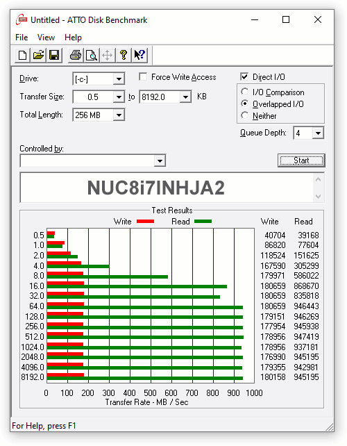
Task: Click the read value 39168
Action: point(308,236)
